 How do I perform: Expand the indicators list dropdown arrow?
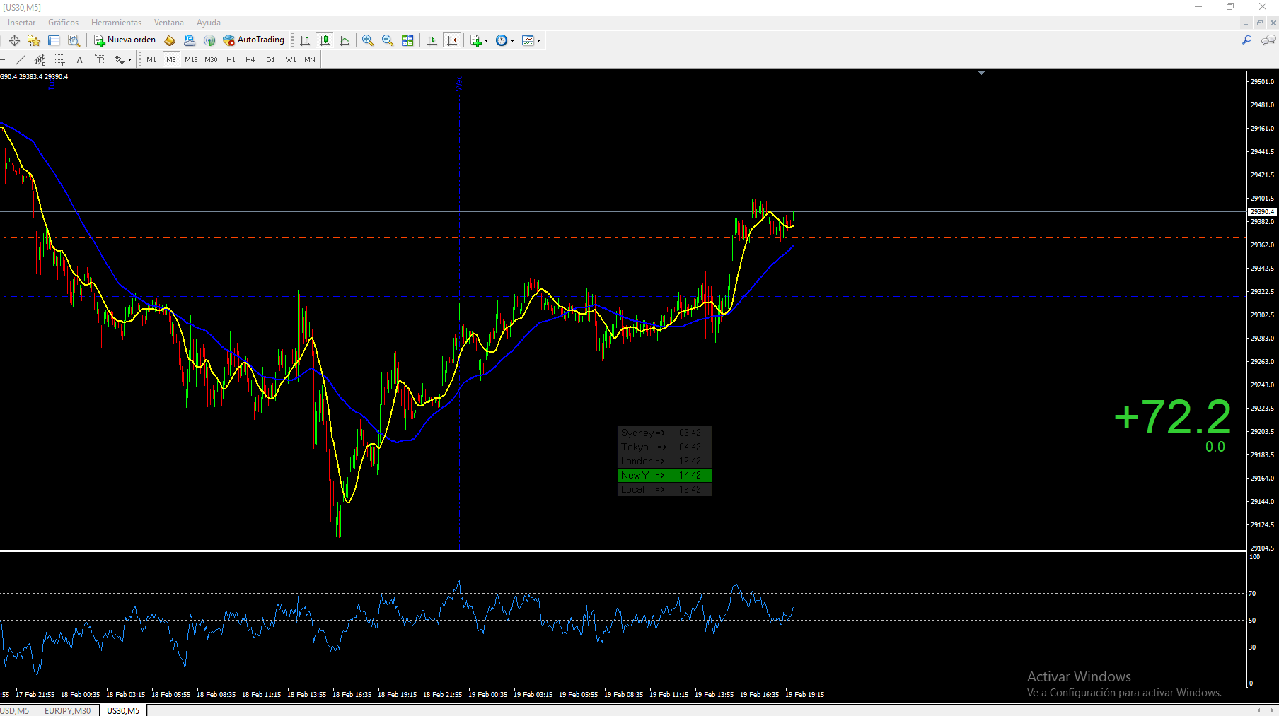[486, 41]
